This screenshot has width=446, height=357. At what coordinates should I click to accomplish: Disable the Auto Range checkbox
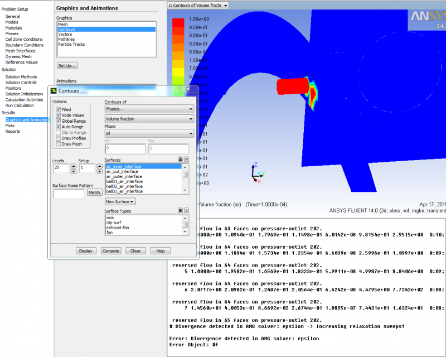tap(59, 127)
